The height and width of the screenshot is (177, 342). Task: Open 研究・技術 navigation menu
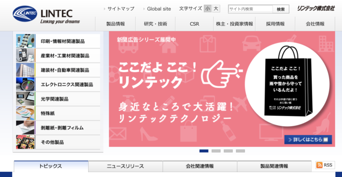[x=155, y=24]
